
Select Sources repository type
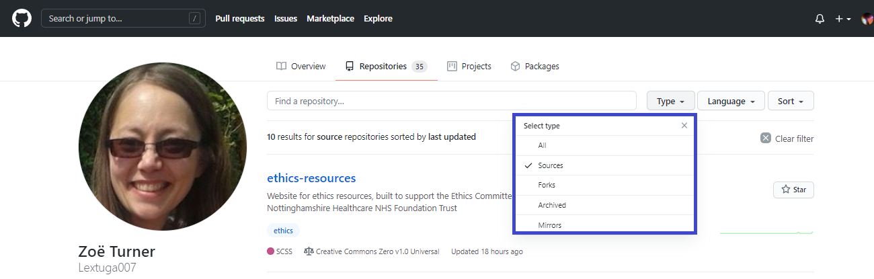[x=605, y=165]
